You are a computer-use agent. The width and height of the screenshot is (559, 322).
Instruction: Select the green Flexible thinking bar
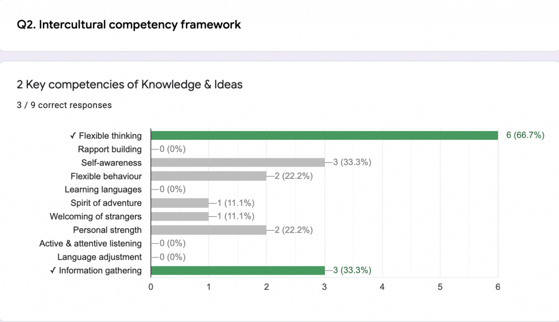point(324,135)
